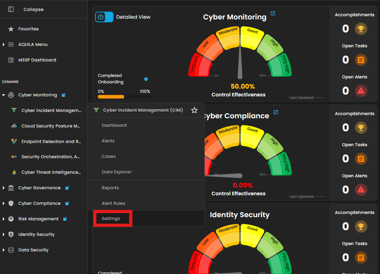Expand the Risk Management domain
The image size is (380, 274).
pos(4,219)
